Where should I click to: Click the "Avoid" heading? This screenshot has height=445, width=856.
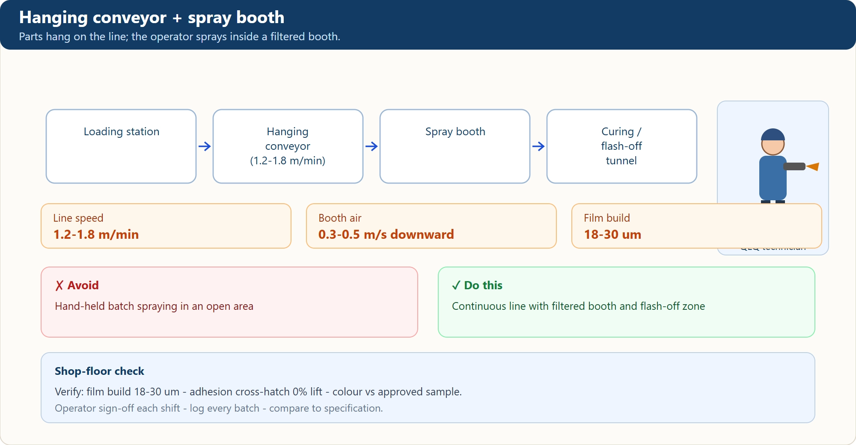click(83, 285)
